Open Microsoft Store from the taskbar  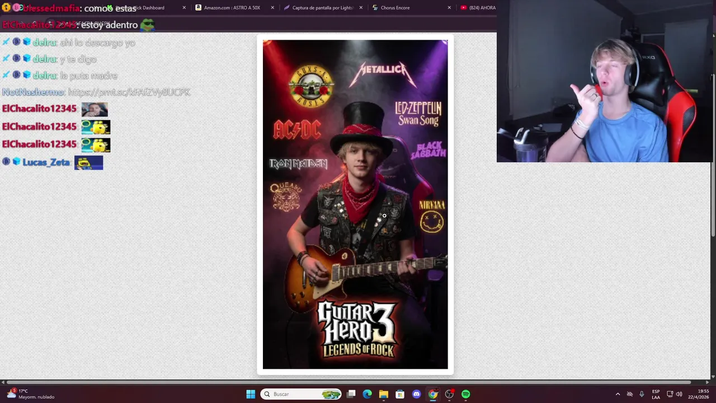point(400,394)
